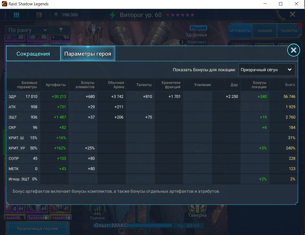The width and height of the screenshot is (305, 235).
Task: Minimize the Raid: Shadow Legends window
Action: (265, 4)
